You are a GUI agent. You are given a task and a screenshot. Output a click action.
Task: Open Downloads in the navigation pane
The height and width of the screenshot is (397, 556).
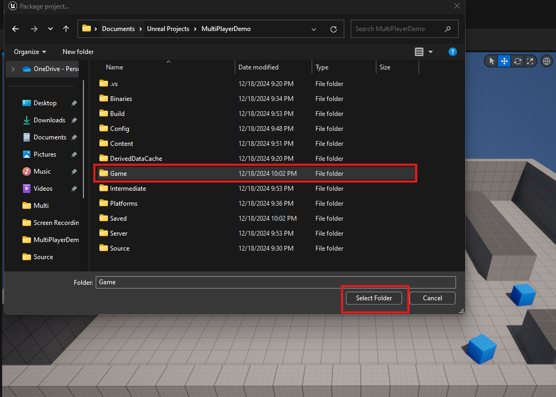click(x=49, y=120)
